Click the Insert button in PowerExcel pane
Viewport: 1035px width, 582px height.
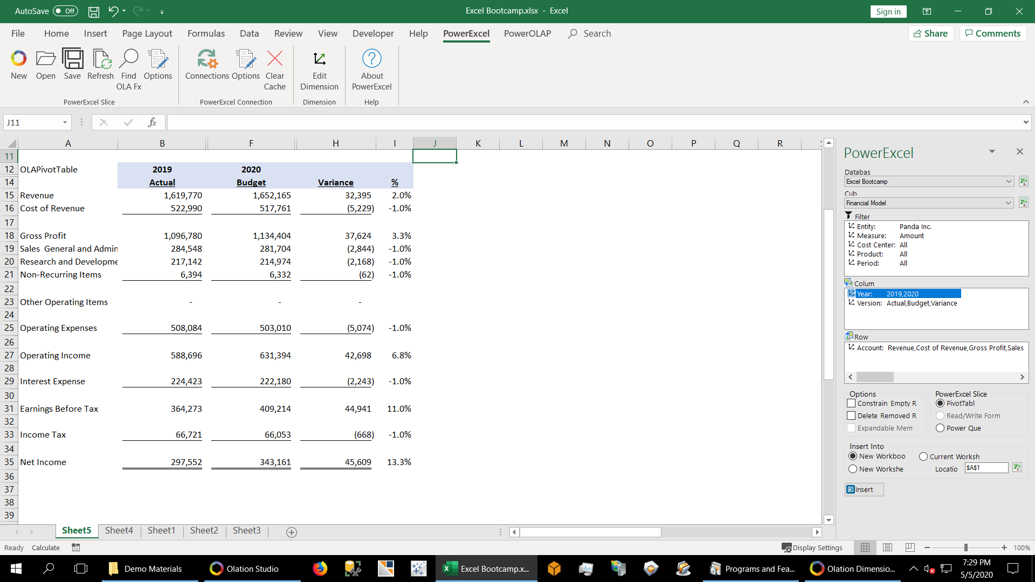(864, 489)
